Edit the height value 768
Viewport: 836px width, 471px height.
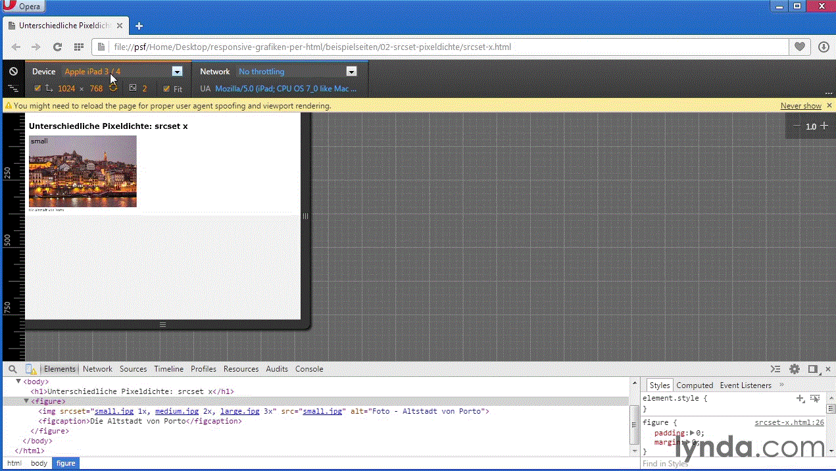click(96, 89)
